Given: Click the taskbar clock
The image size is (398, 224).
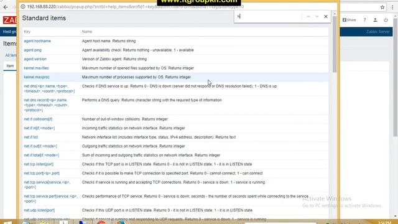Looking at the screenshot, I should click(x=384, y=223).
